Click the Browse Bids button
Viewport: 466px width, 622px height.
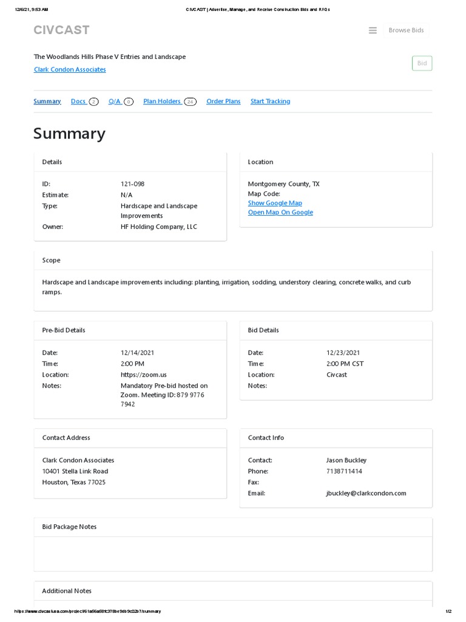click(406, 30)
